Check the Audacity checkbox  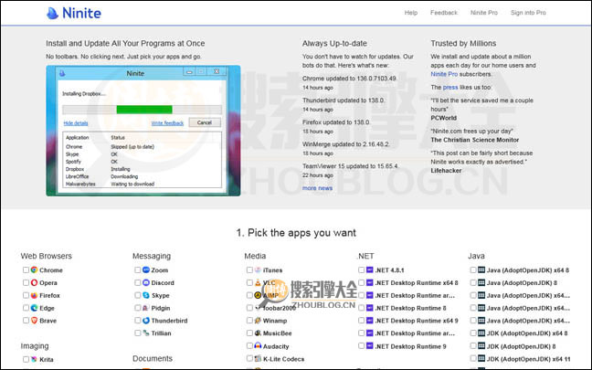pyautogui.click(x=249, y=346)
